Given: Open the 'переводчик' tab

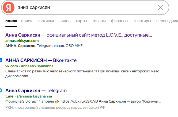Looking at the screenshot, I should point(167,21).
